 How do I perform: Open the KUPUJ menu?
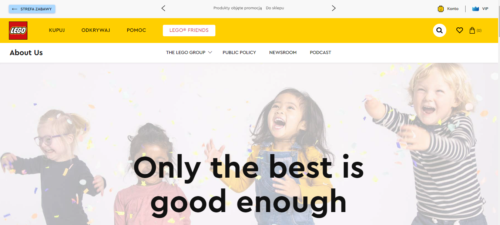(x=57, y=30)
